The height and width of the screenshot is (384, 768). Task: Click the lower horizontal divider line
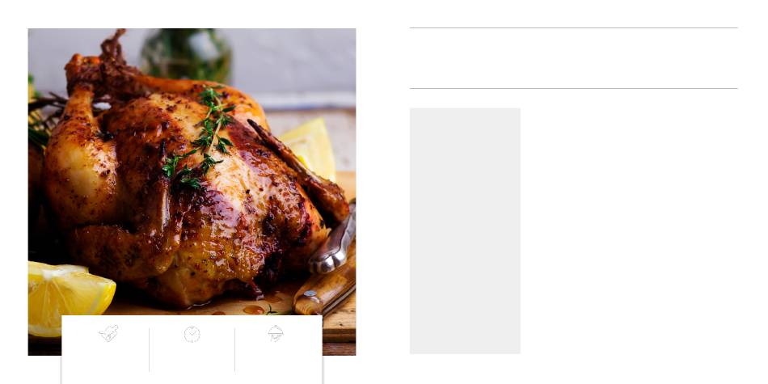[x=573, y=89]
